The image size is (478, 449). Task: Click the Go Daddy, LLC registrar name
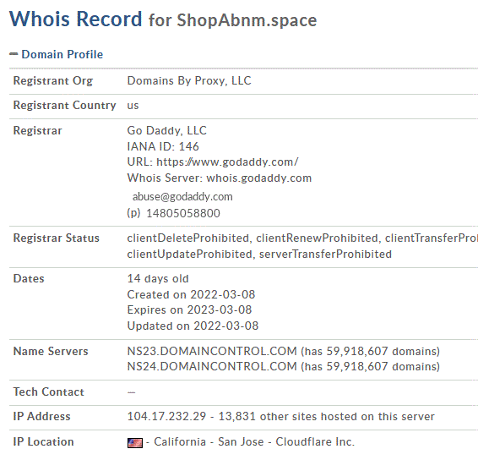point(166,130)
